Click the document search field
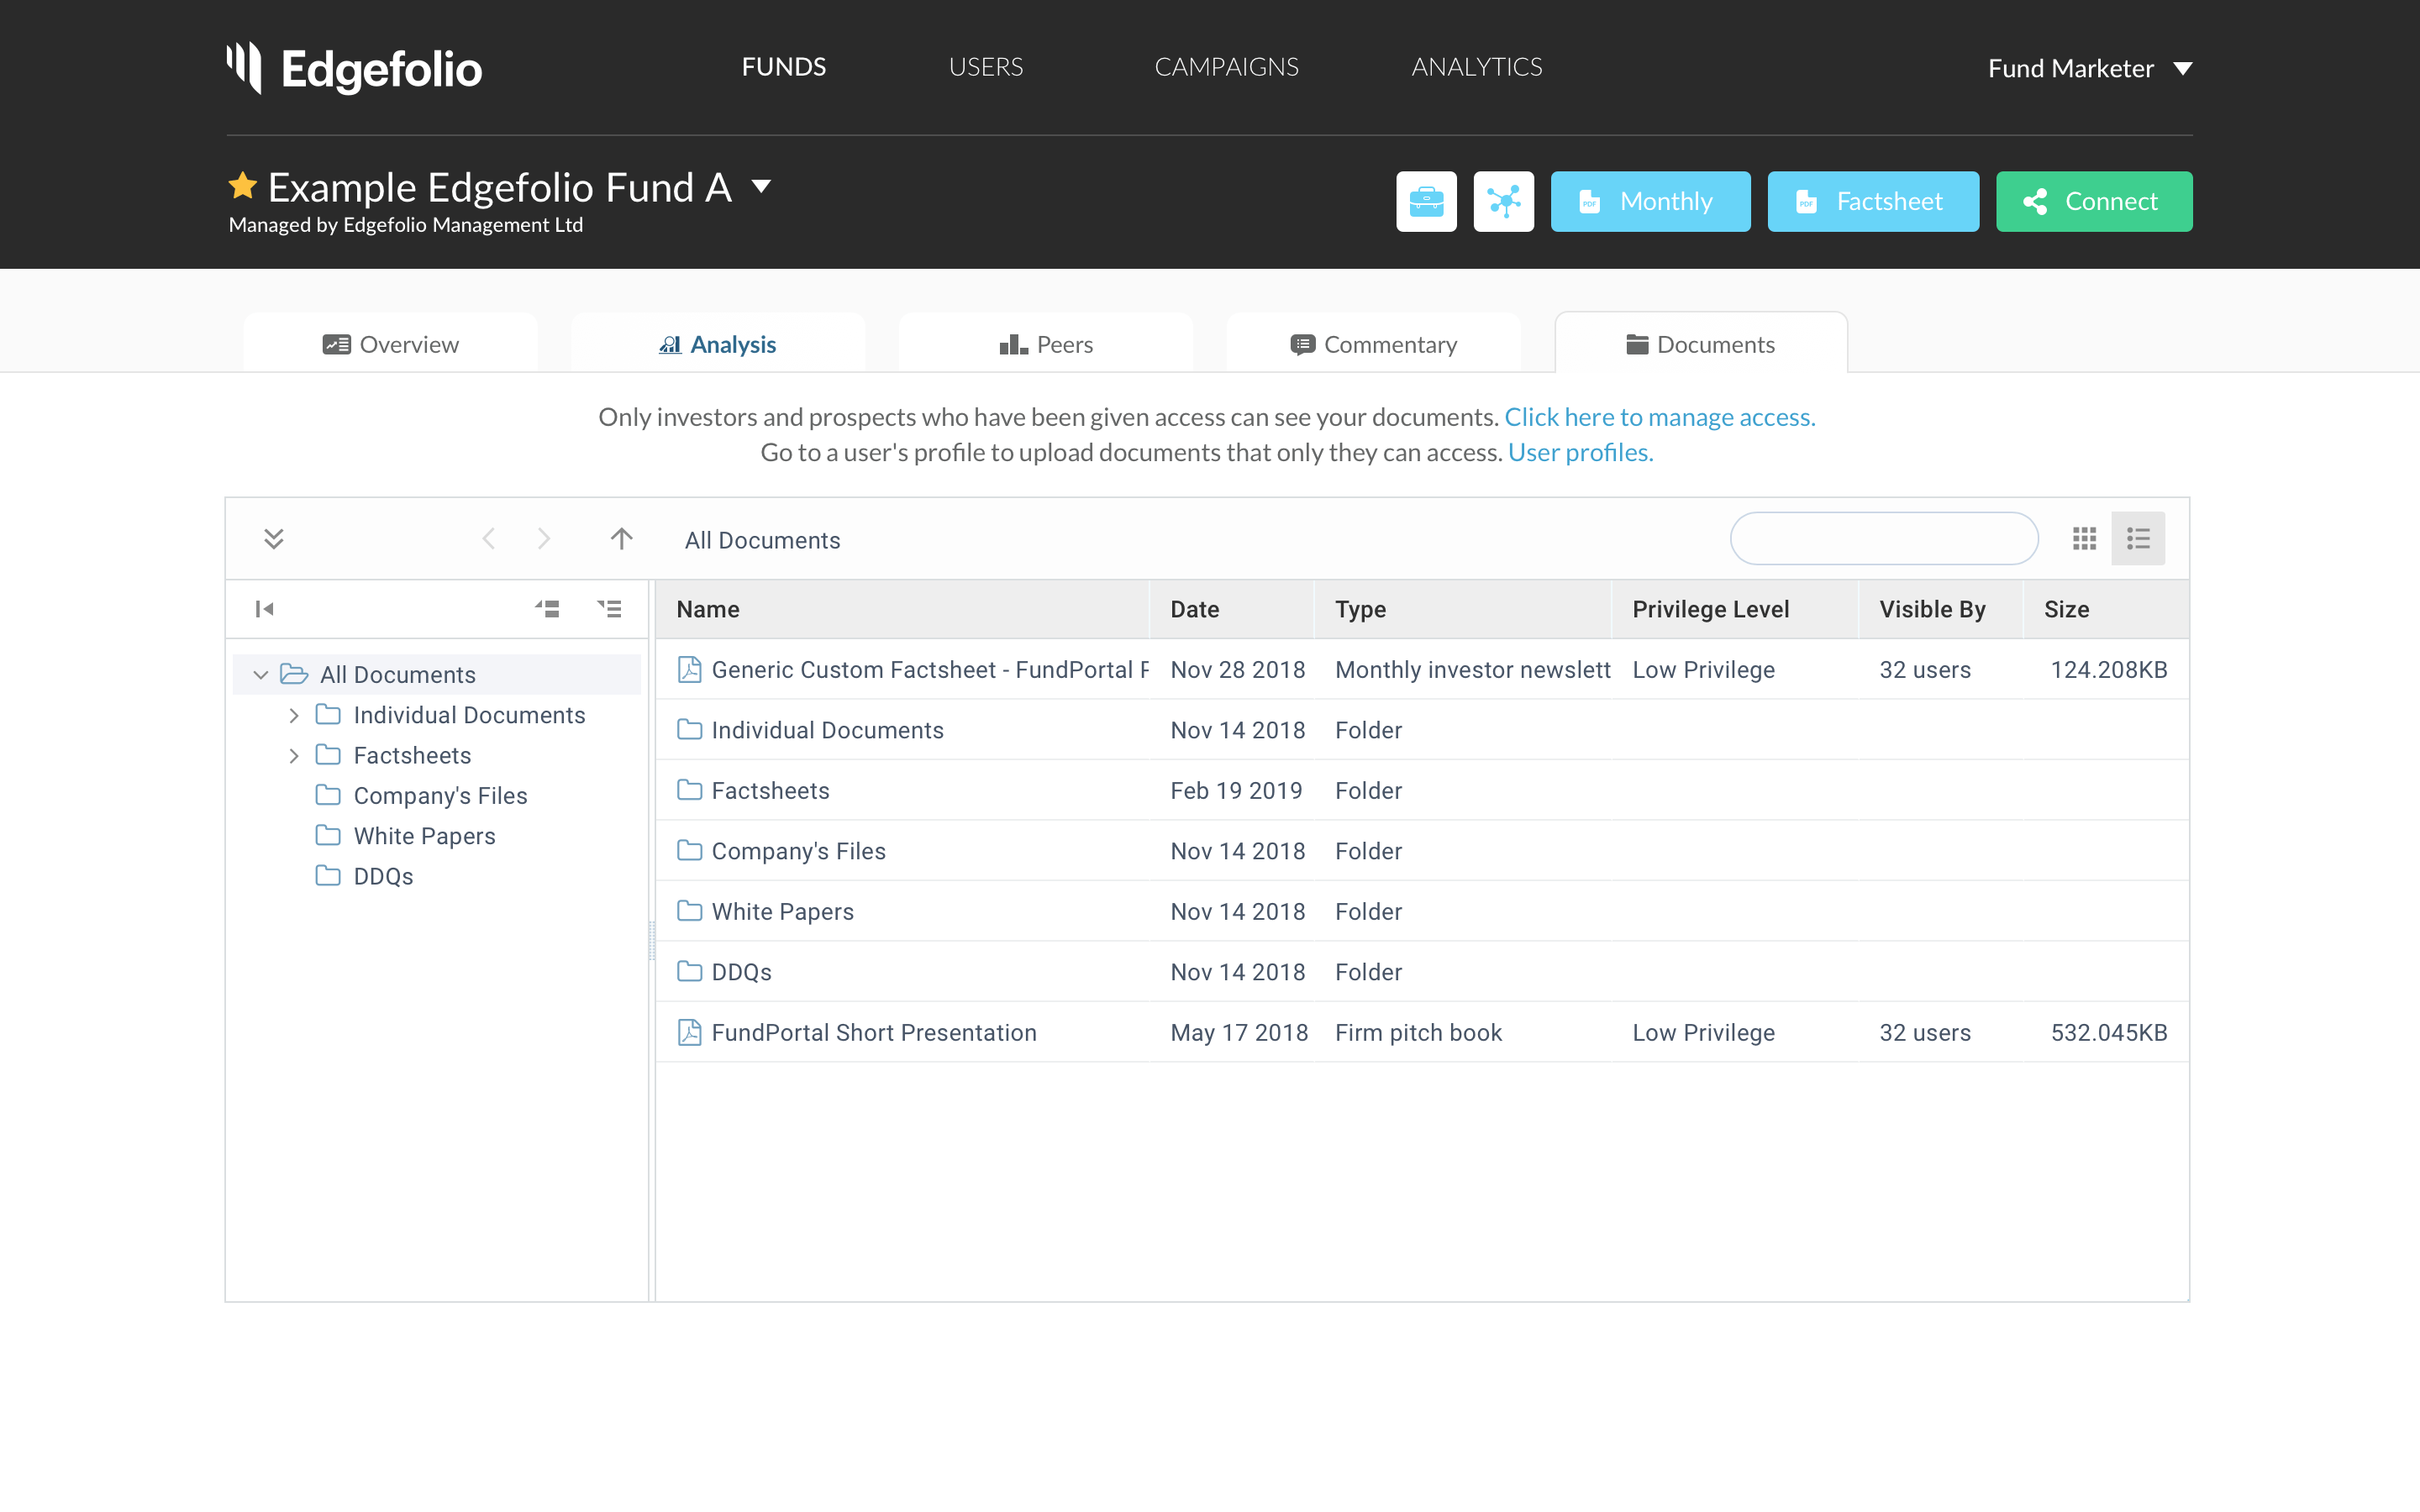This screenshot has height=1512, width=2420. [1884, 539]
